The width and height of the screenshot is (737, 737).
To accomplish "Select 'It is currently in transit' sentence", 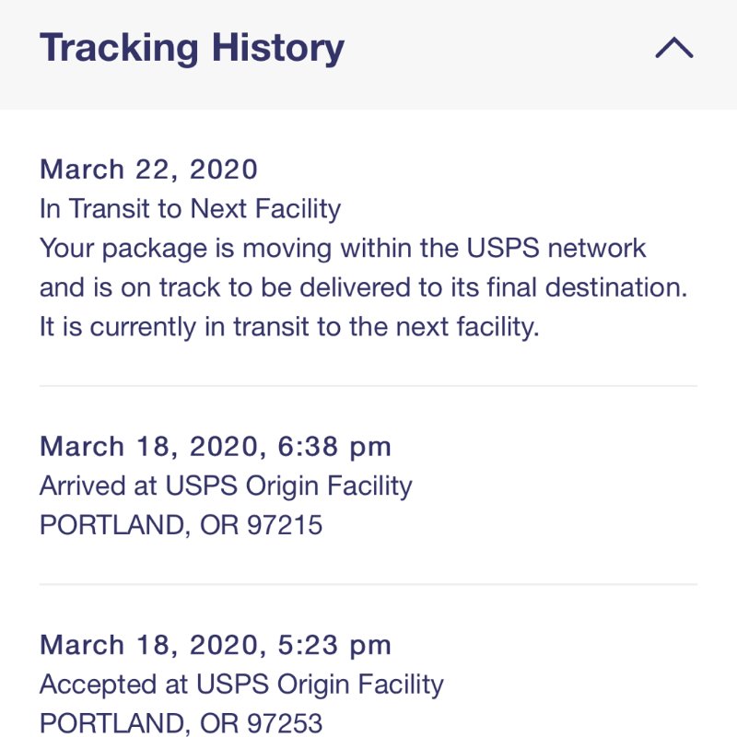I will tap(289, 327).
